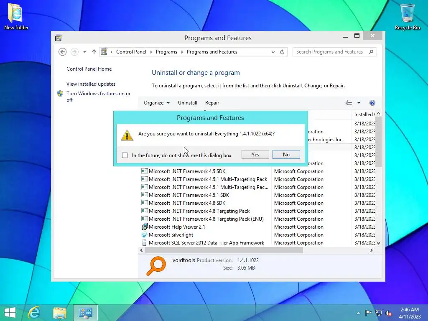Click the search magnifier icon
This screenshot has height=321, width=428.
(371, 52)
